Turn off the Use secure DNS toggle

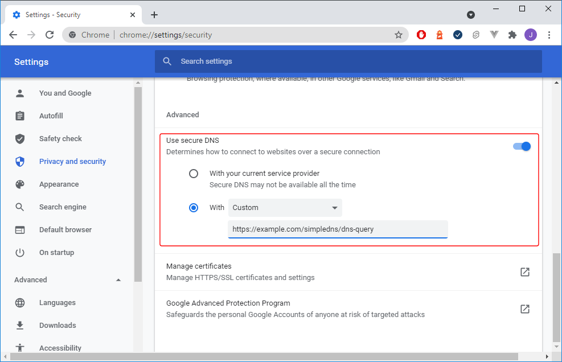[522, 146]
